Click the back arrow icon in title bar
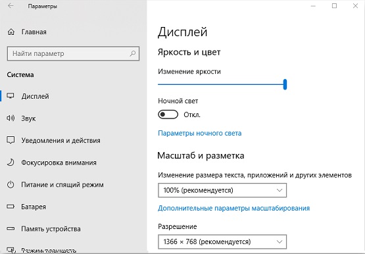 click(x=11, y=6)
